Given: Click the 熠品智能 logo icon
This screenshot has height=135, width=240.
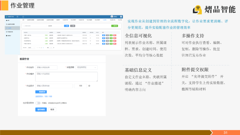Looking at the screenshot, I should coord(197,9).
